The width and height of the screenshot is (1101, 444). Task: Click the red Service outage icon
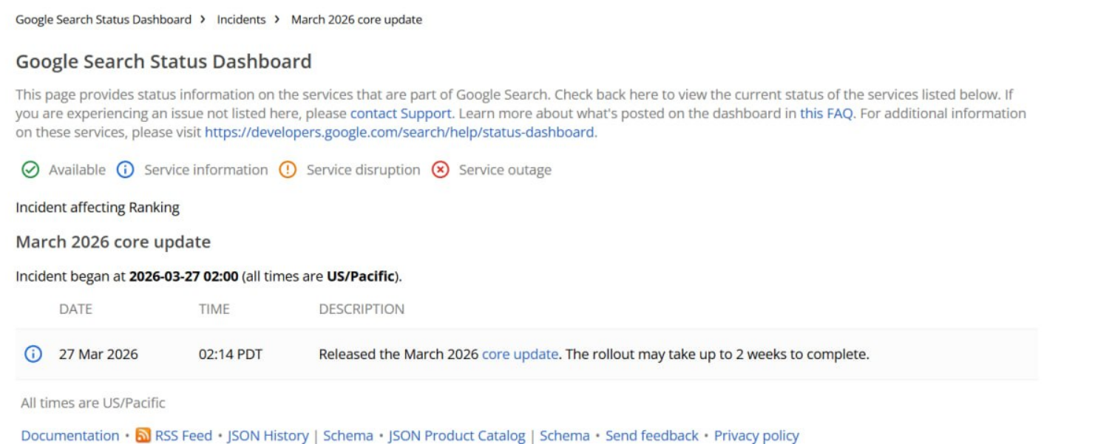click(x=441, y=170)
